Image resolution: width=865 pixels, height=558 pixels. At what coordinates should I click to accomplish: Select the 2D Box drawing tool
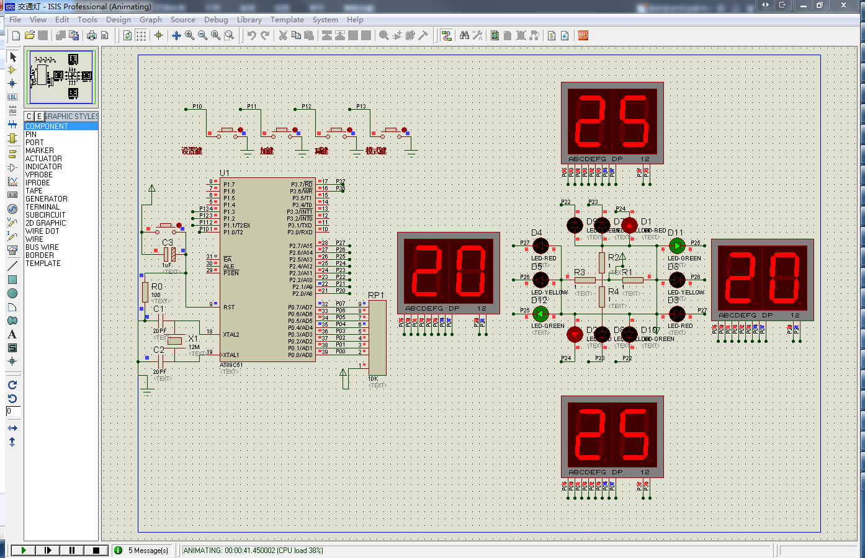click(x=12, y=280)
